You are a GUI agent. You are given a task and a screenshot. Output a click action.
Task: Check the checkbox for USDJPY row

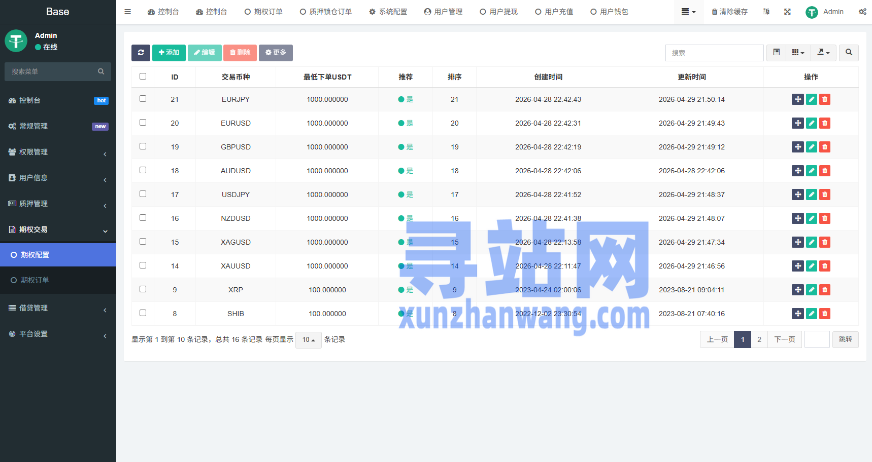click(x=143, y=194)
